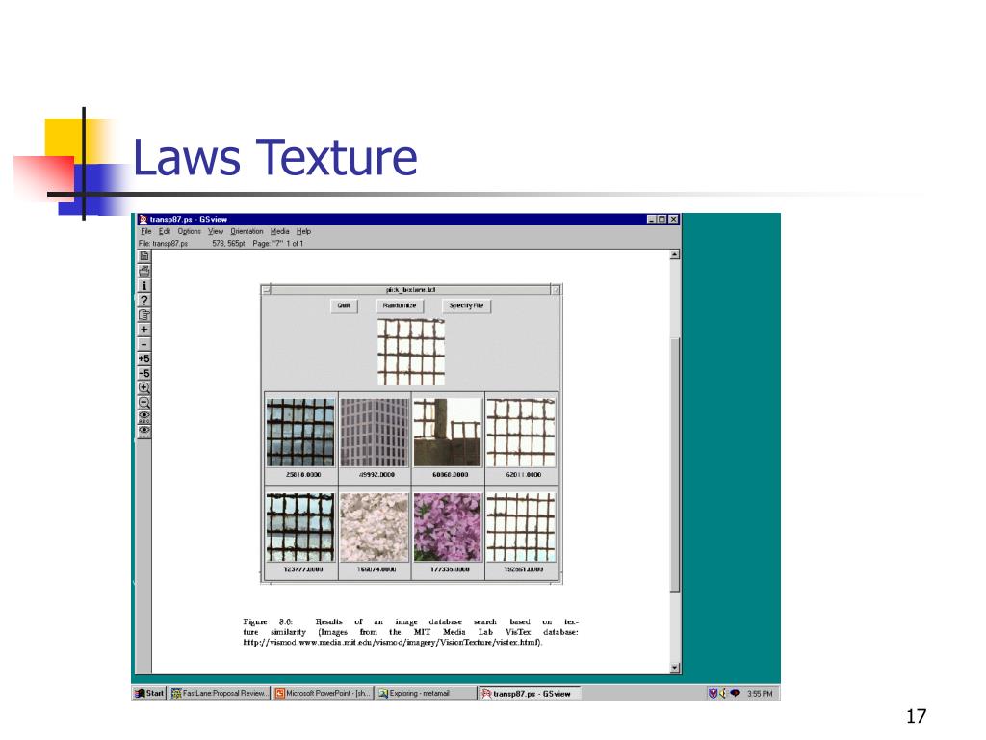Skip back five pages with -5 icon
This screenshot has width=986, height=740.
(144, 373)
